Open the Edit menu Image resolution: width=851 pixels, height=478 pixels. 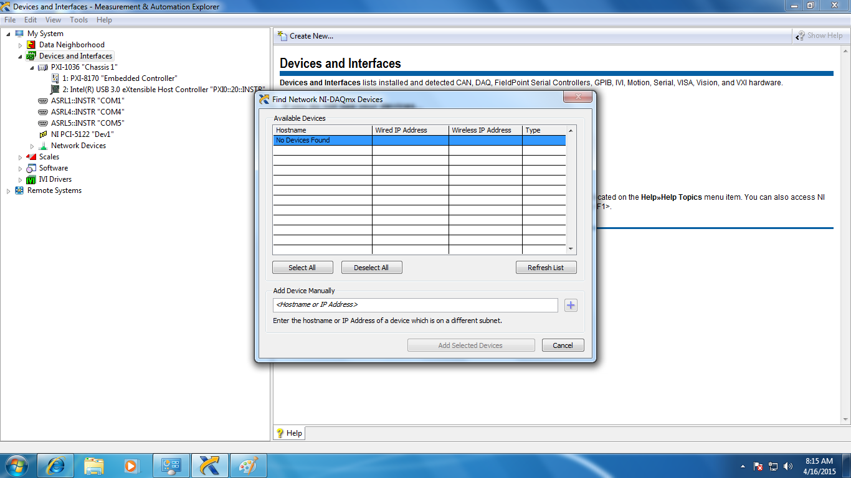31,20
